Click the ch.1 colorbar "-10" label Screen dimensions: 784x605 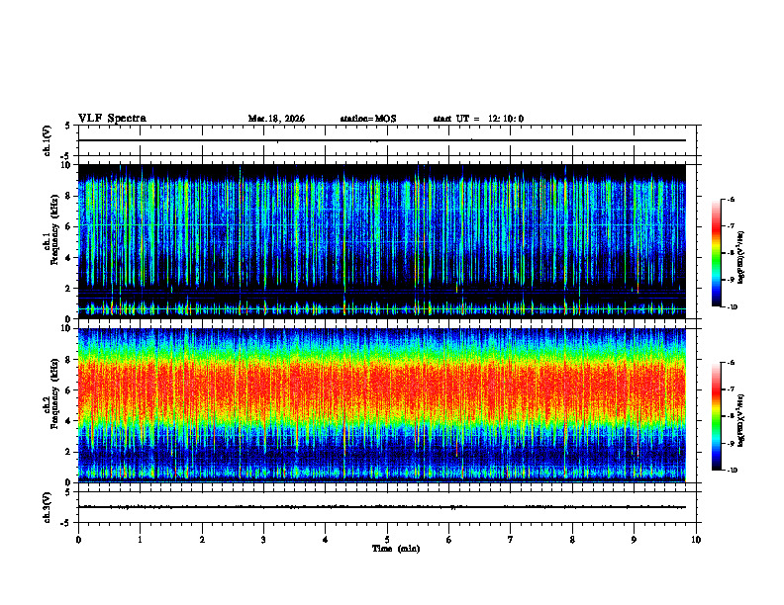tap(732, 307)
